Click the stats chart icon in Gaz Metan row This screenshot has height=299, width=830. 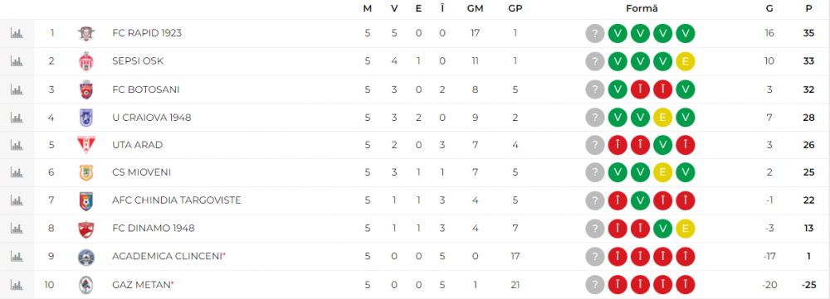[x=17, y=285]
